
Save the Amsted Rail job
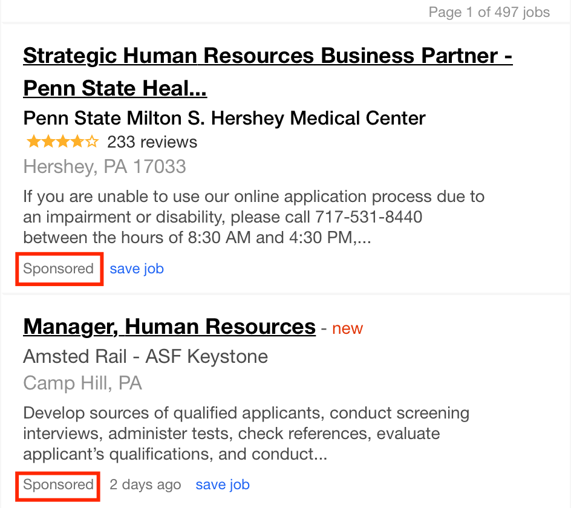click(223, 484)
